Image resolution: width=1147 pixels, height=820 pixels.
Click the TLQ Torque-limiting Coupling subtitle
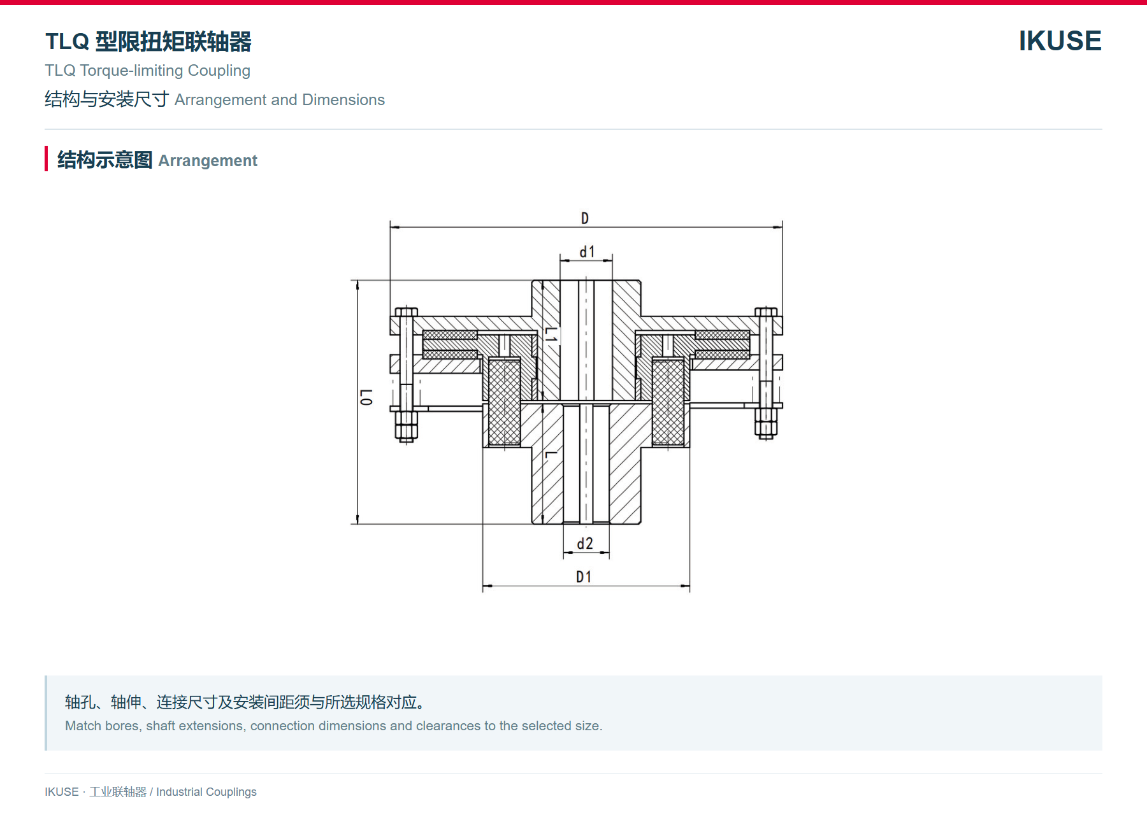tap(147, 70)
